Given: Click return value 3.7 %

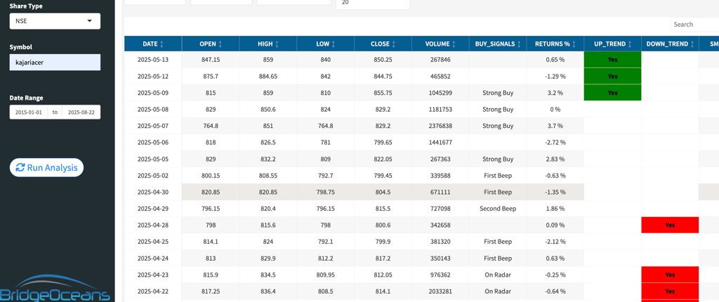Looking at the screenshot, I should click(555, 126).
